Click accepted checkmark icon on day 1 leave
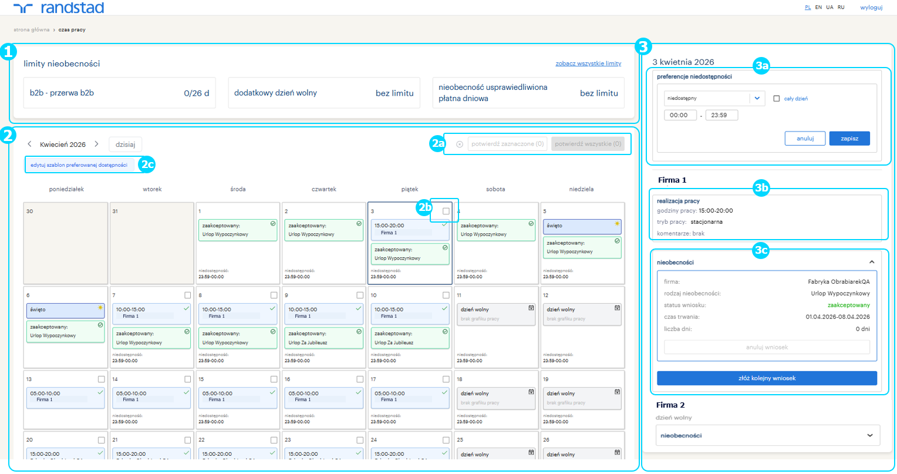 (273, 224)
